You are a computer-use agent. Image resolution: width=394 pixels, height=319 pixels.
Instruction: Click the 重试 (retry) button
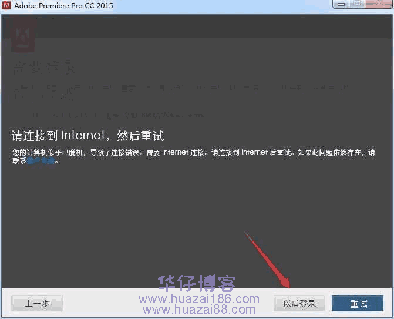[358, 303]
